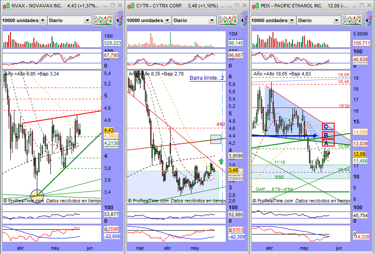Click PEIX current price label 12,08
This screenshot has width=375, height=254.
click(359, 154)
